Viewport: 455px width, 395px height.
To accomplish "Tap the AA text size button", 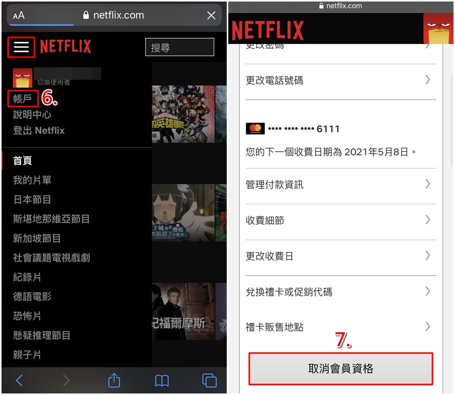I will tap(19, 15).
